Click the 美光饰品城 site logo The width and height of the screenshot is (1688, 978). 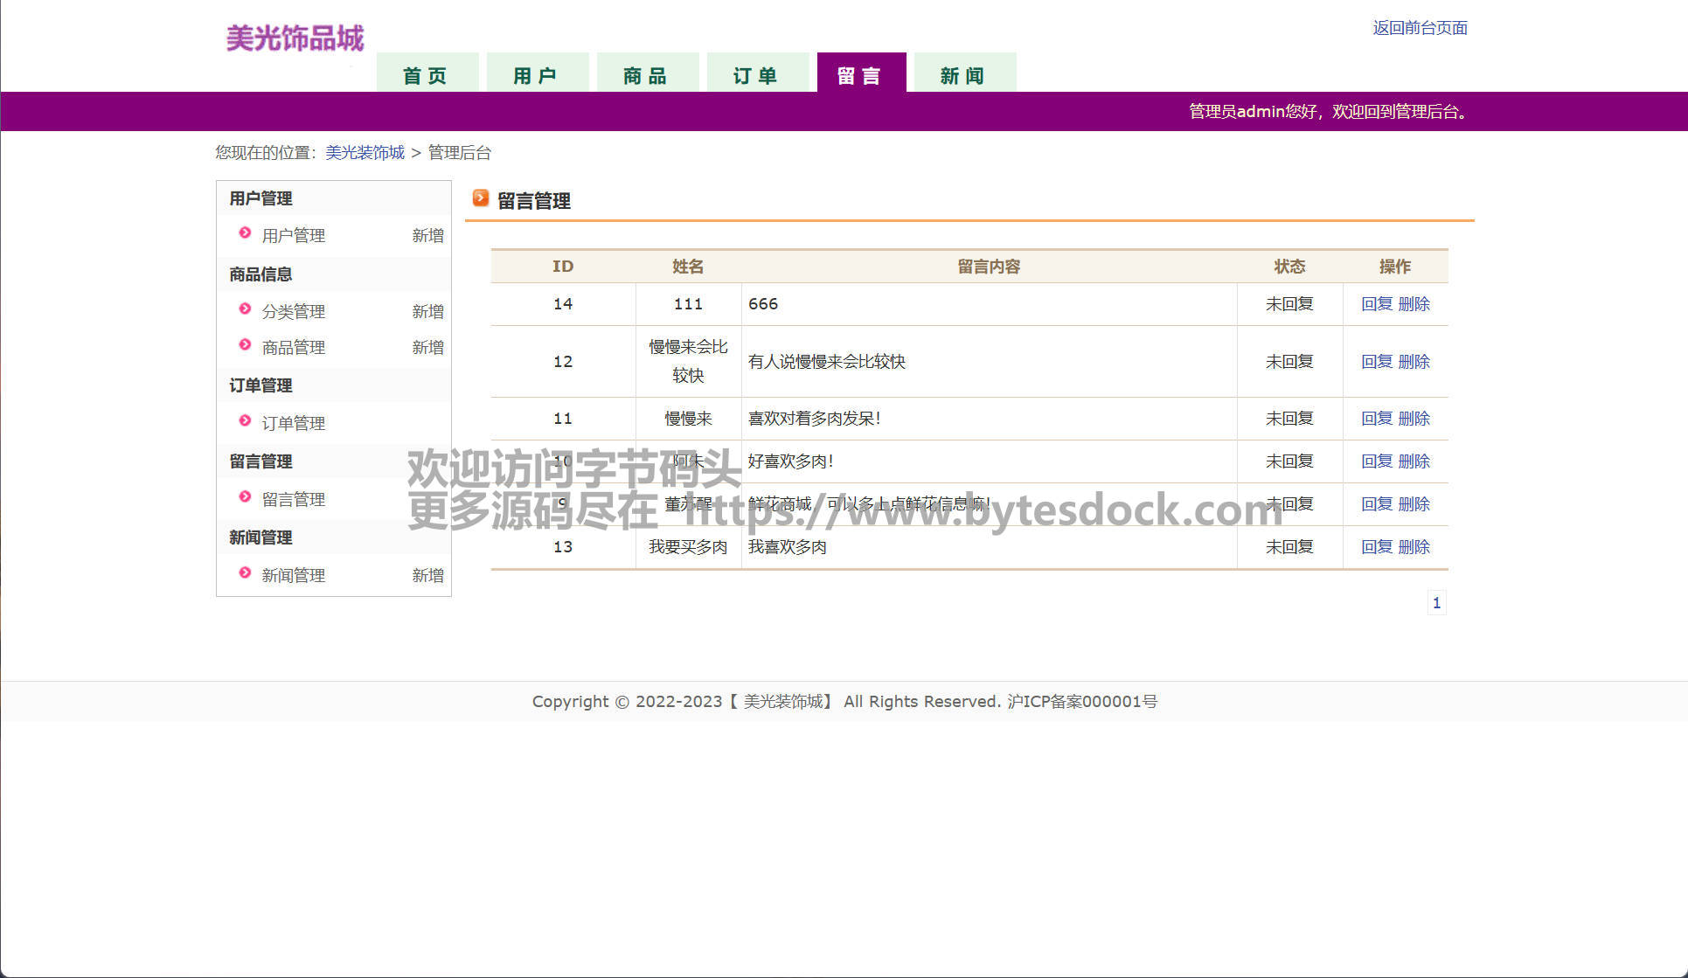(295, 38)
